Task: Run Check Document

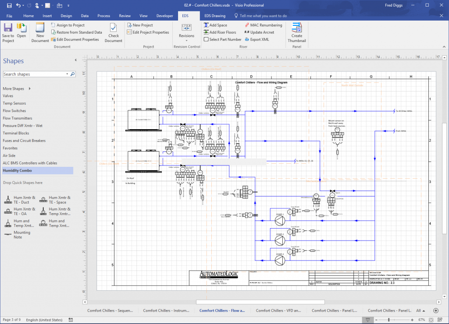Action: pyautogui.click(x=114, y=32)
